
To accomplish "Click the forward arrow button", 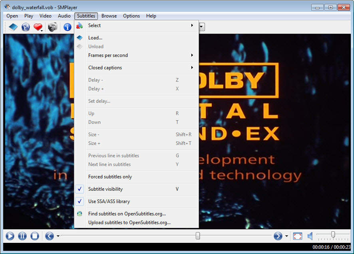I will (x=278, y=236).
